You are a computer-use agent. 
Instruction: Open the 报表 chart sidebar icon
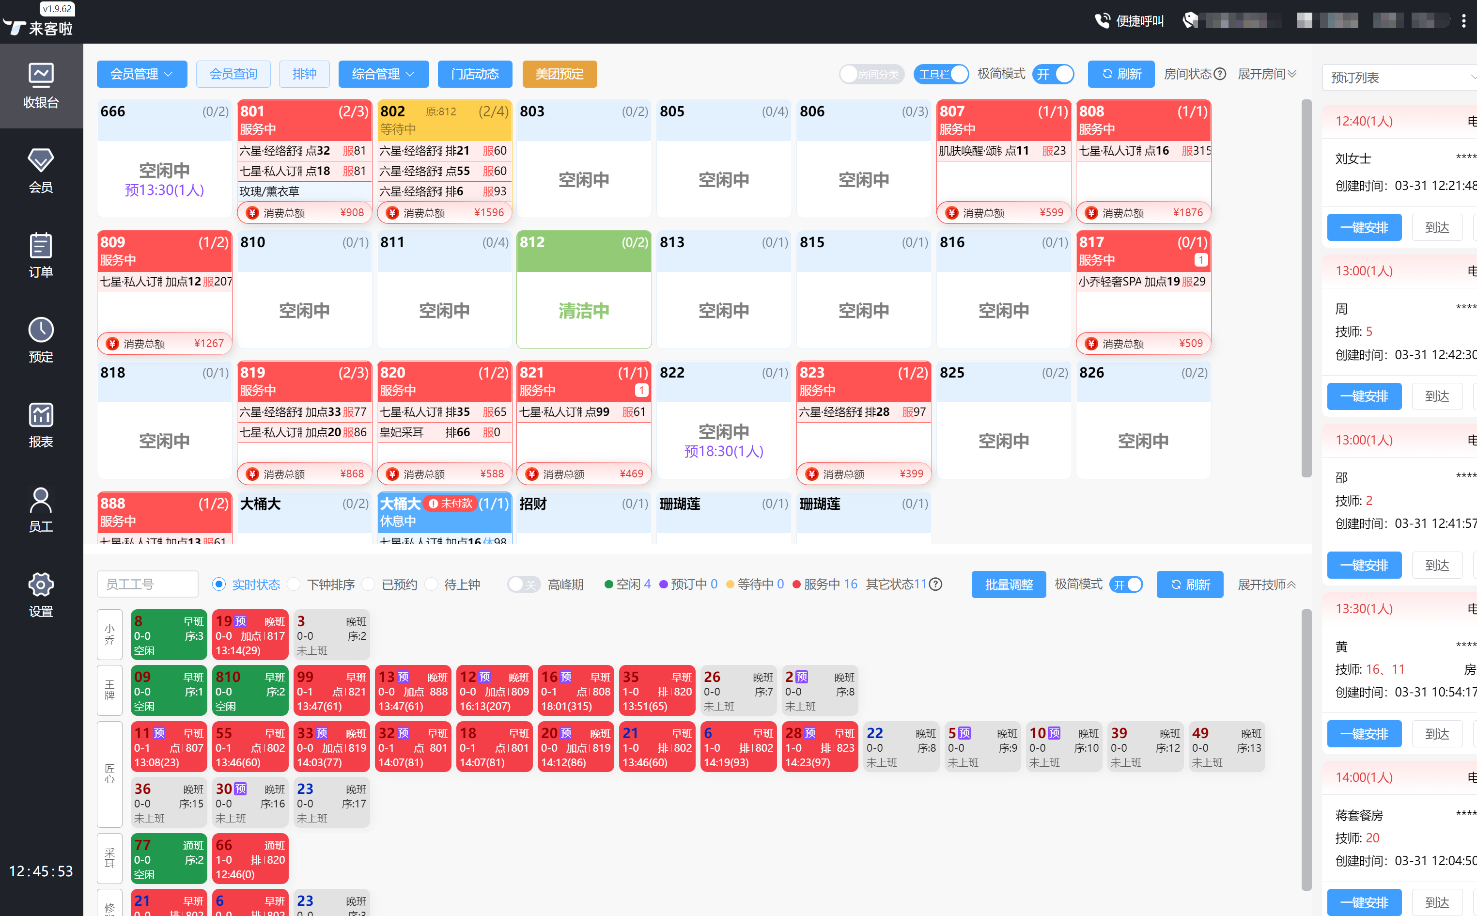coord(41,416)
